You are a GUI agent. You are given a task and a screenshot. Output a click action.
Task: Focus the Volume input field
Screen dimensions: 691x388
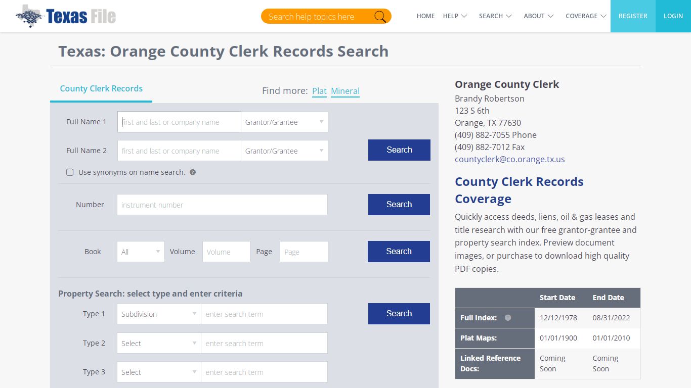click(x=226, y=252)
